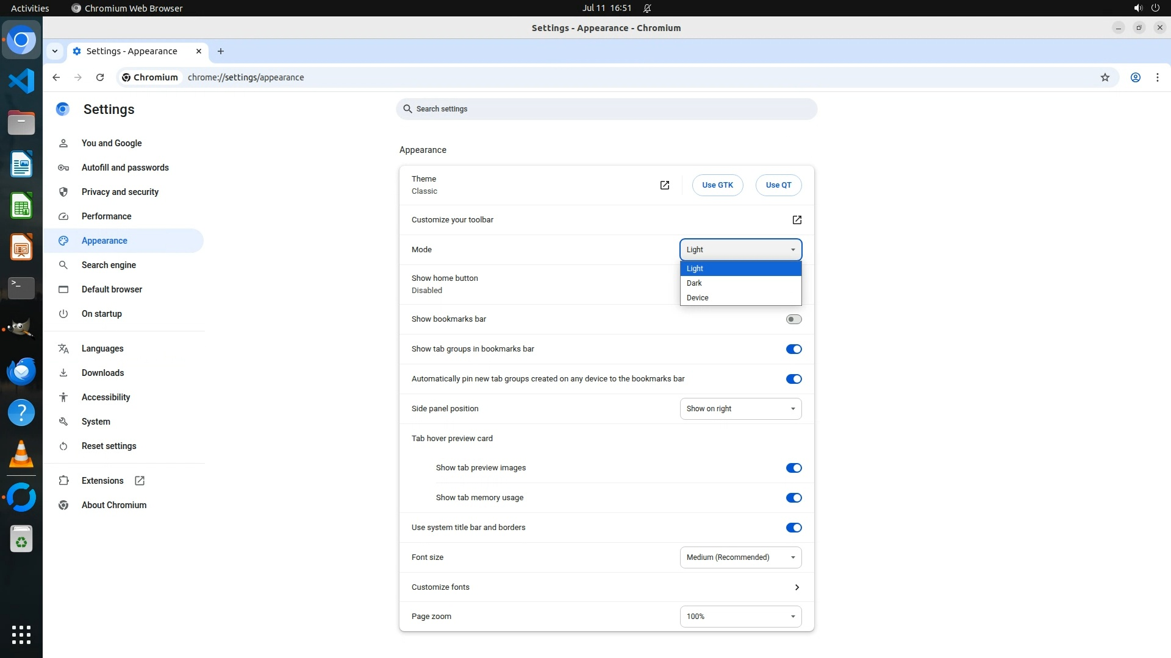Disable Show tab preview images toggle
Viewport: 1171px width, 658px height.
(x=793, y=468)
